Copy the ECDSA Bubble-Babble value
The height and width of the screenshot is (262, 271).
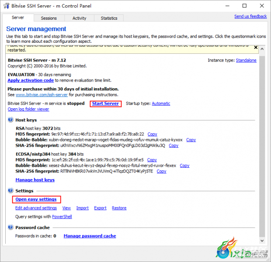coord(184,165)
